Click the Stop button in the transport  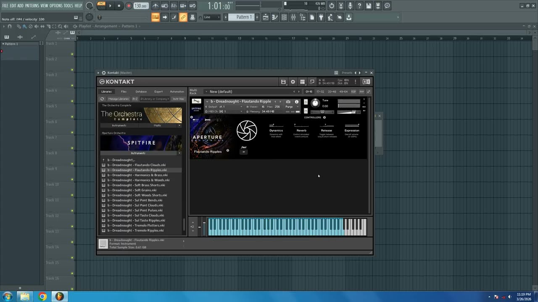pyautogui.click(x=119, y=6)
